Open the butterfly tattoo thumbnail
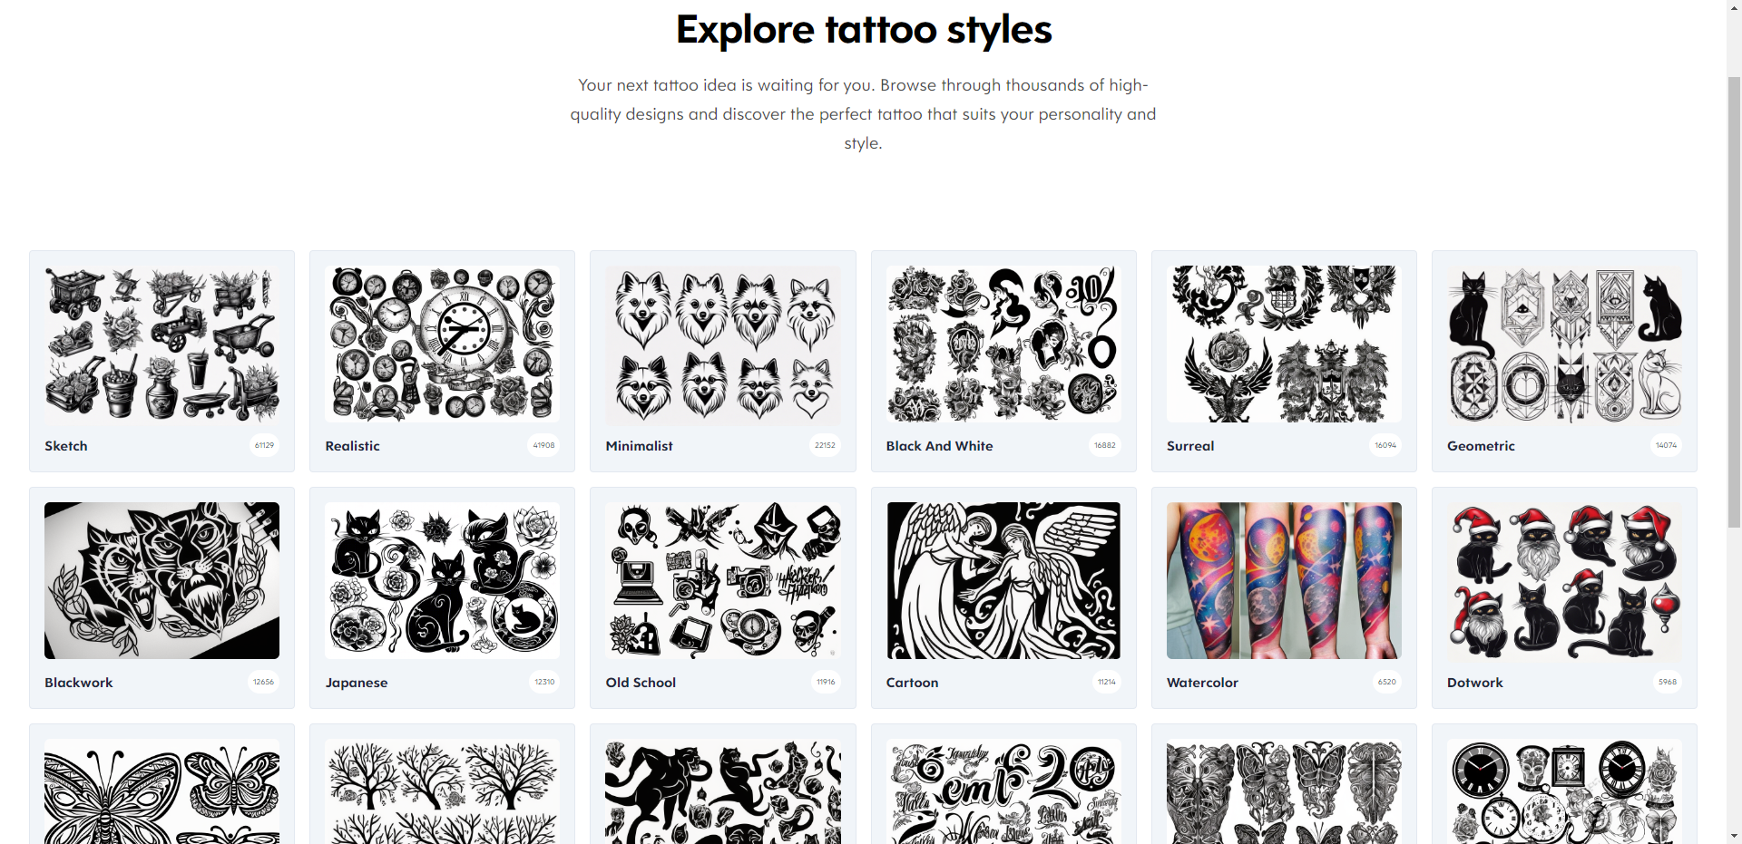 [161, 791]
